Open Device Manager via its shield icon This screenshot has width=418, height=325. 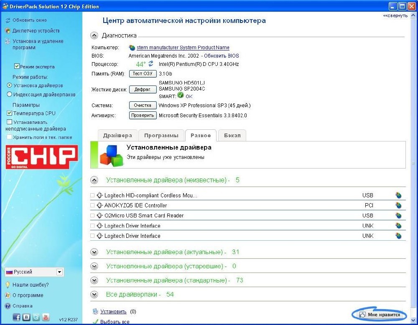[x=8, y=30]
